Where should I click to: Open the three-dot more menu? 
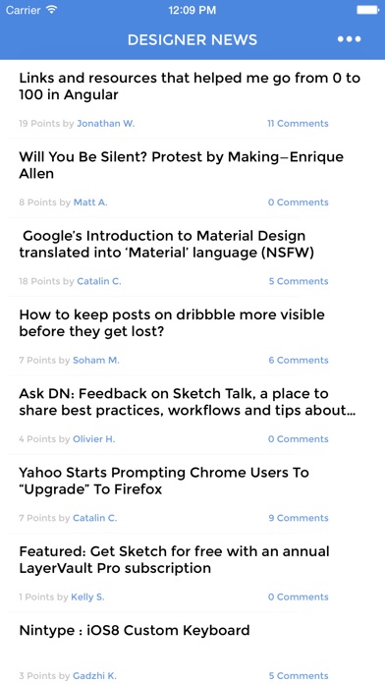[x=349, y=39]
